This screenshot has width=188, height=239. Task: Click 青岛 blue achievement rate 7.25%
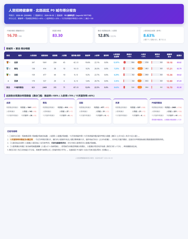116,69
